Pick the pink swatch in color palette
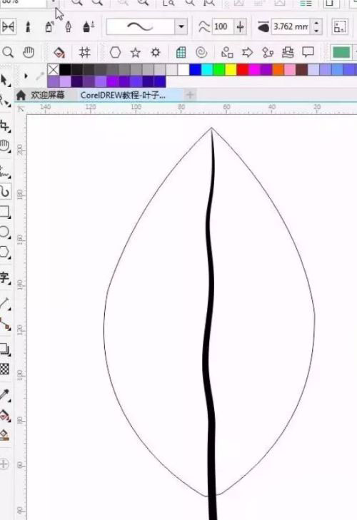 click(x=290, y=70)
